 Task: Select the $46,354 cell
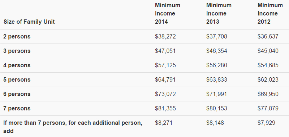[x=216, y=51]
